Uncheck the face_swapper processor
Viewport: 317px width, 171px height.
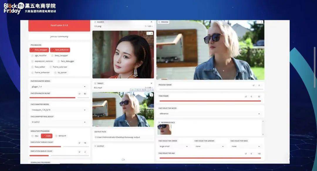point(39,50)
